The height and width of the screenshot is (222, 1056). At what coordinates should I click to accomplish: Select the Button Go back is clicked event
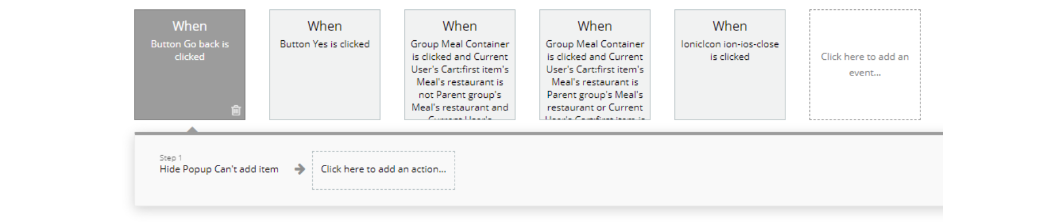pos(190,64)
